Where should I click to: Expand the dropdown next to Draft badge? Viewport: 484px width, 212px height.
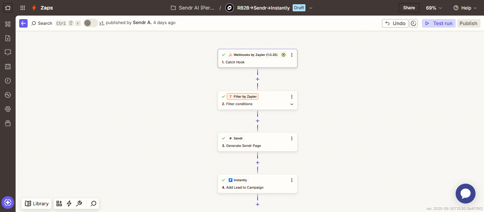[x=311, y=8]
